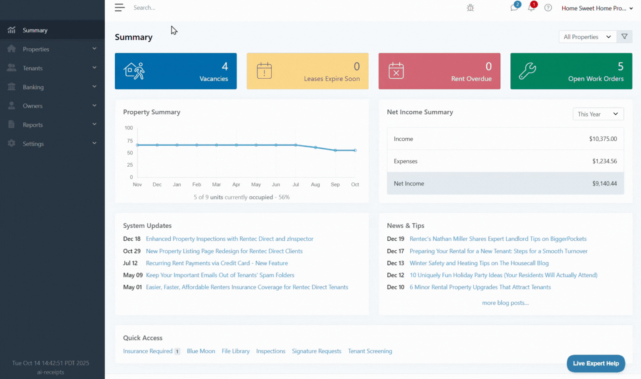Open the All Properties dropdown
The image size is (641, 379).
coord(587,37)
